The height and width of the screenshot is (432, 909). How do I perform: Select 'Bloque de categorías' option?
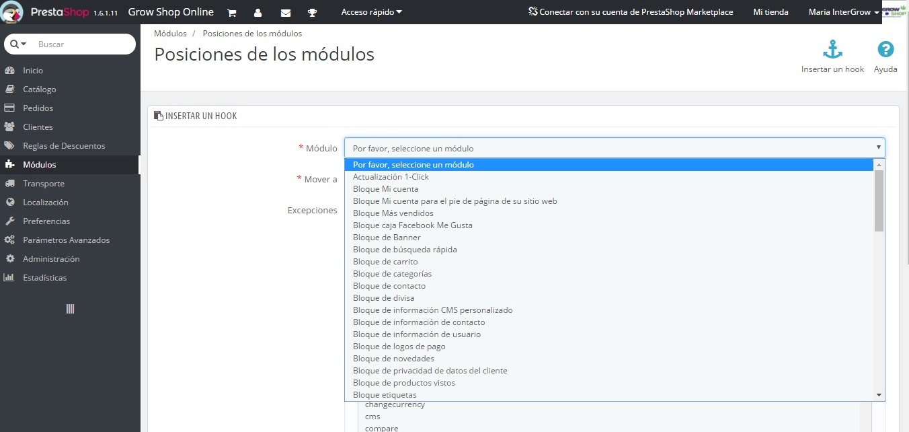[609, 274]
